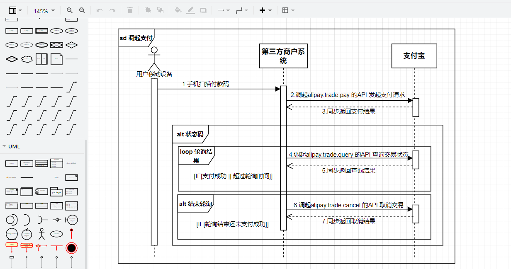
Task: Select the UML end state black circle
Action: (x=71, y=248)
